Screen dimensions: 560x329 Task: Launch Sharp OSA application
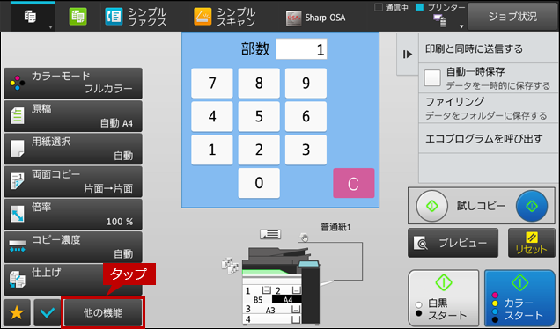tap(316, 18)
